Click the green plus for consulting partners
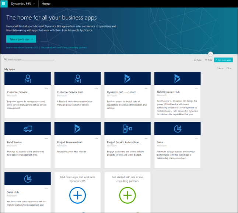Viewport: 238px width, 213px height. [x=127, y=195]
